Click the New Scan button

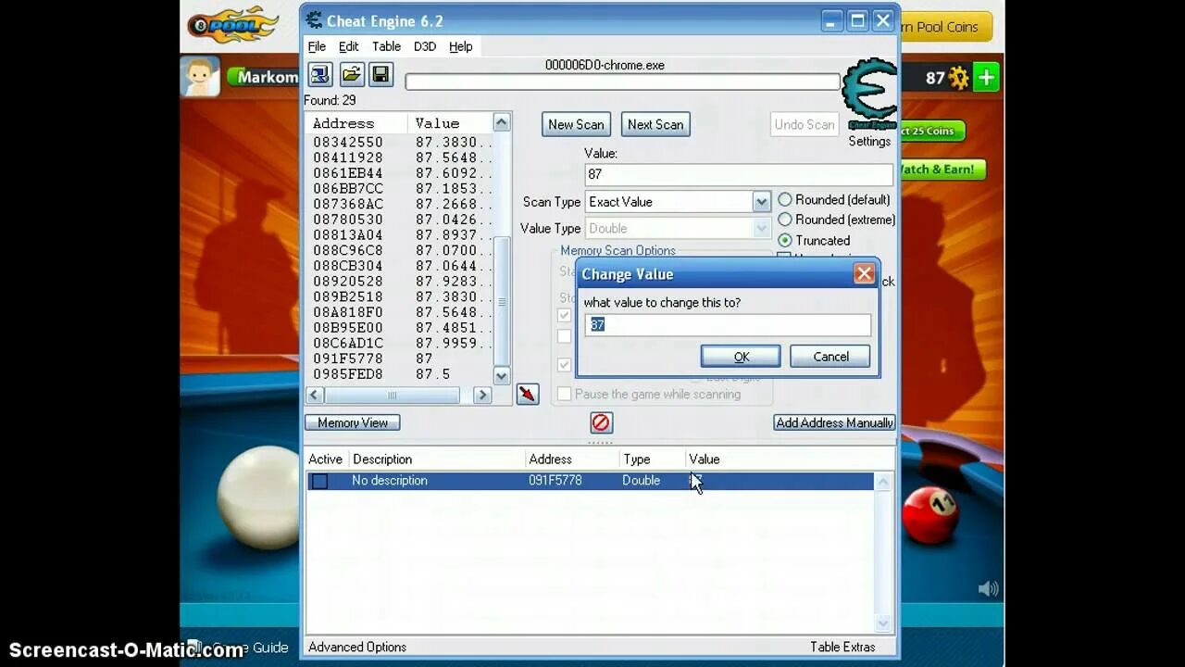click(576, 124)
